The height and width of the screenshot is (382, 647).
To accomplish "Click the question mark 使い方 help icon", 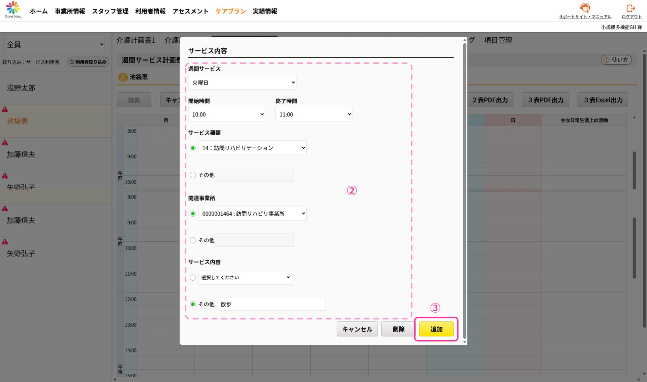I will tap(606, 60).
